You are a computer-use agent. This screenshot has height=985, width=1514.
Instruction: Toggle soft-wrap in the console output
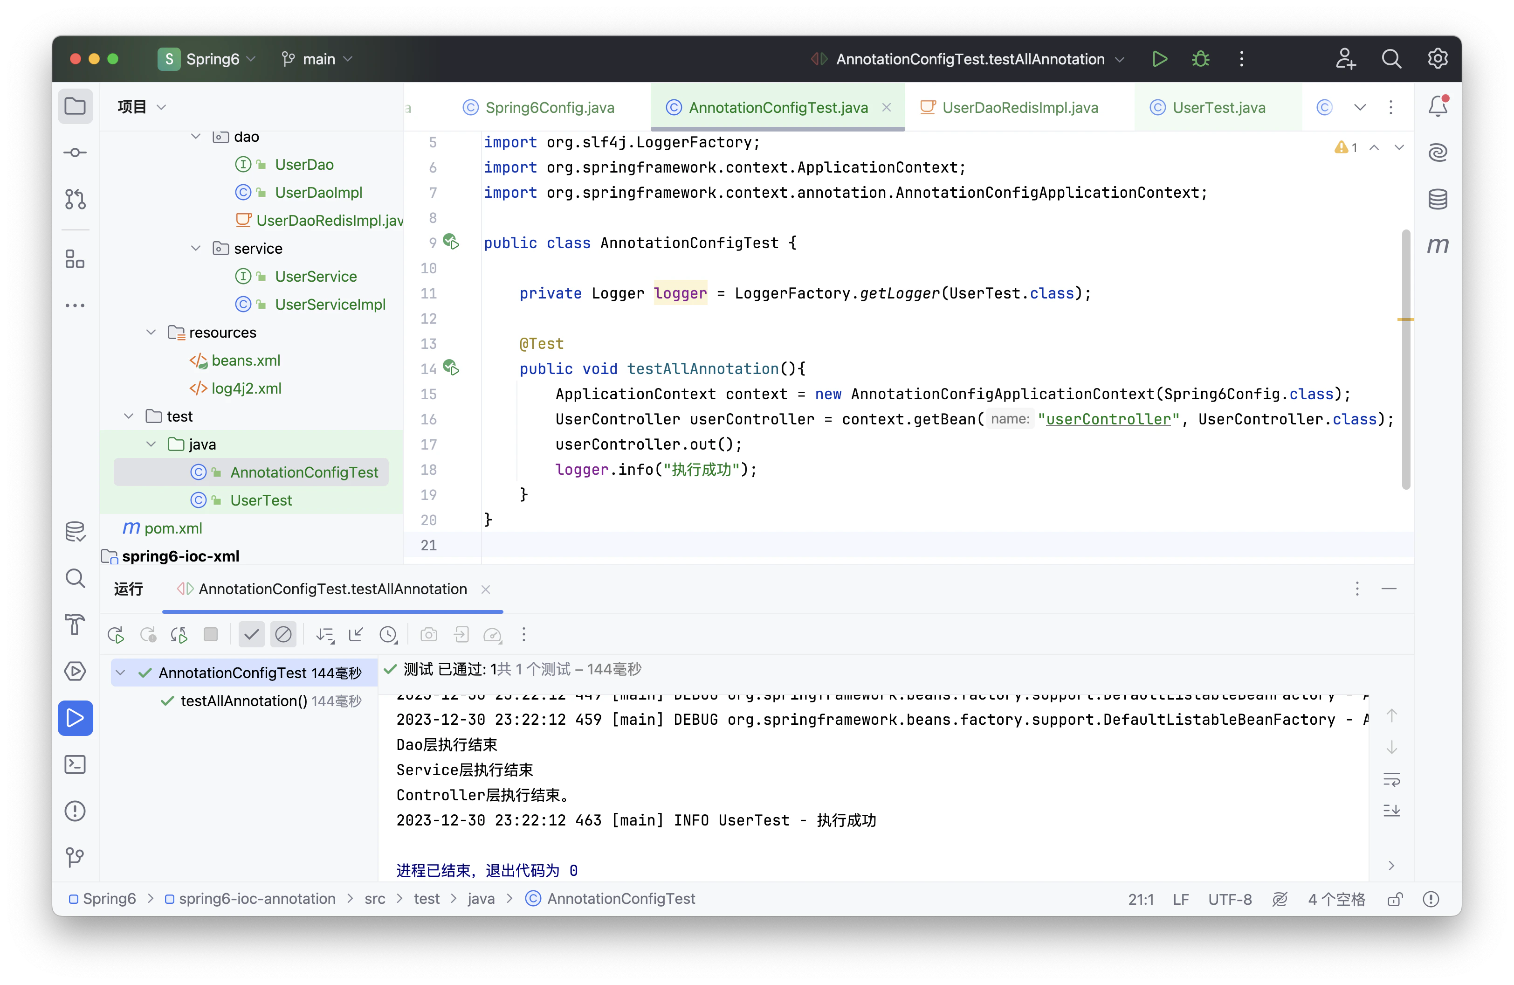(1391, 779)
